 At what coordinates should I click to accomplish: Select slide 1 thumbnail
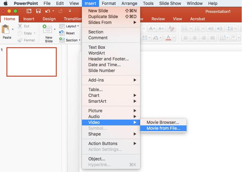coord(32,62)
